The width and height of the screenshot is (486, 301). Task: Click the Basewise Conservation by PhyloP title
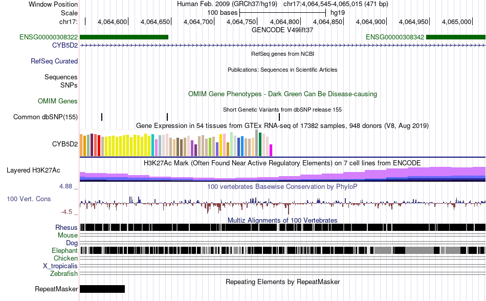(x=282, y=187)
